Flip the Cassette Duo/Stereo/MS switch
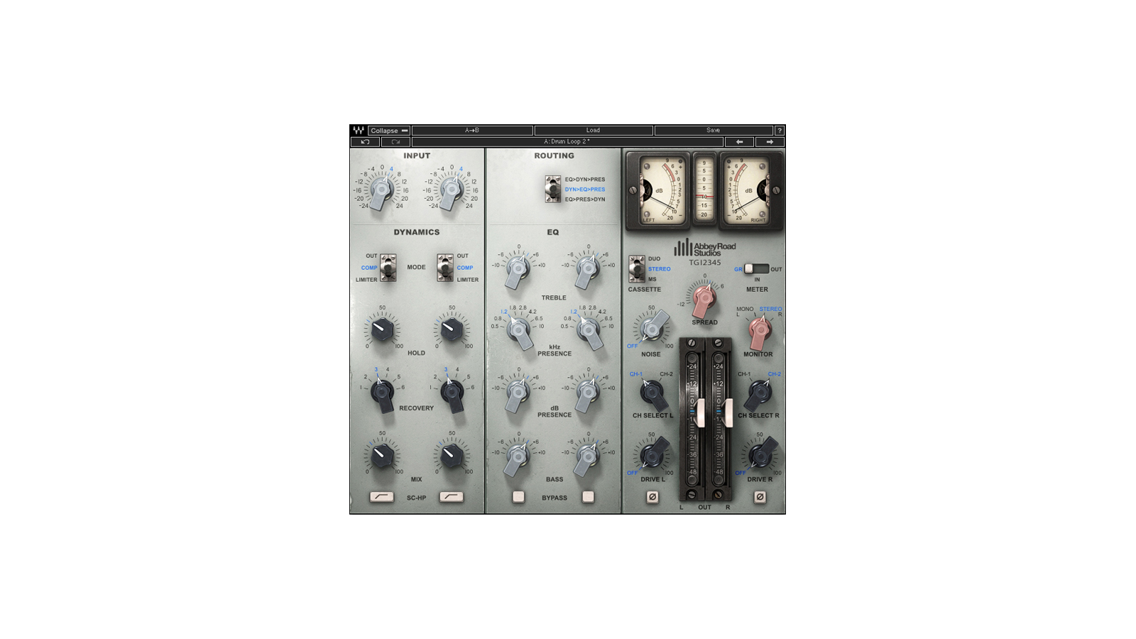The width and height of the screenshot is (1136, 639). (x=637, y=269)
